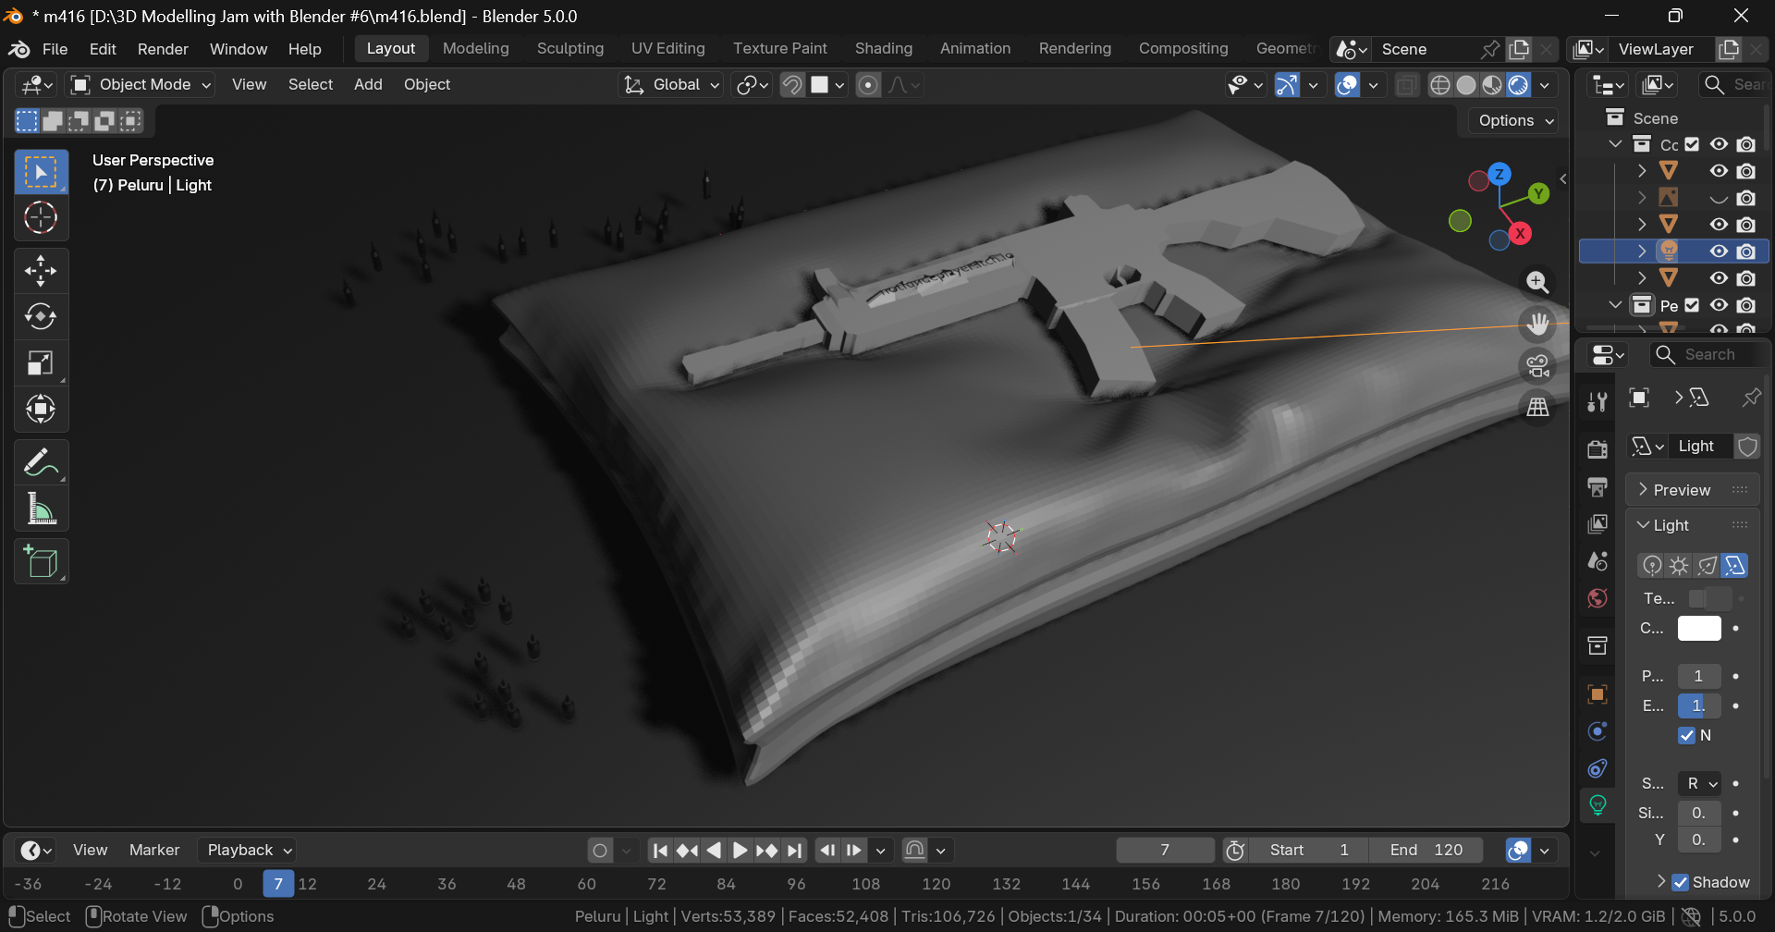Jump to the timeline start

pyautogui.click(x=660, y=850)
